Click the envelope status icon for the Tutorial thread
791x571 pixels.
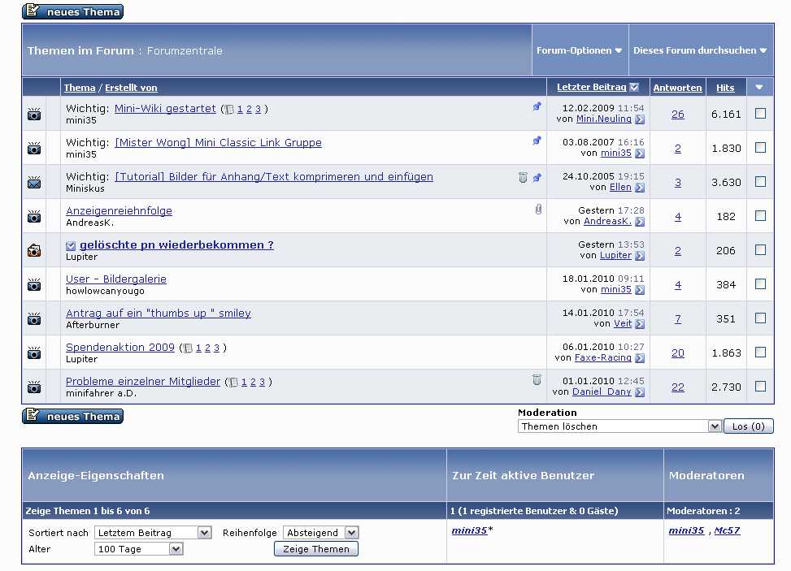(34, 182)
